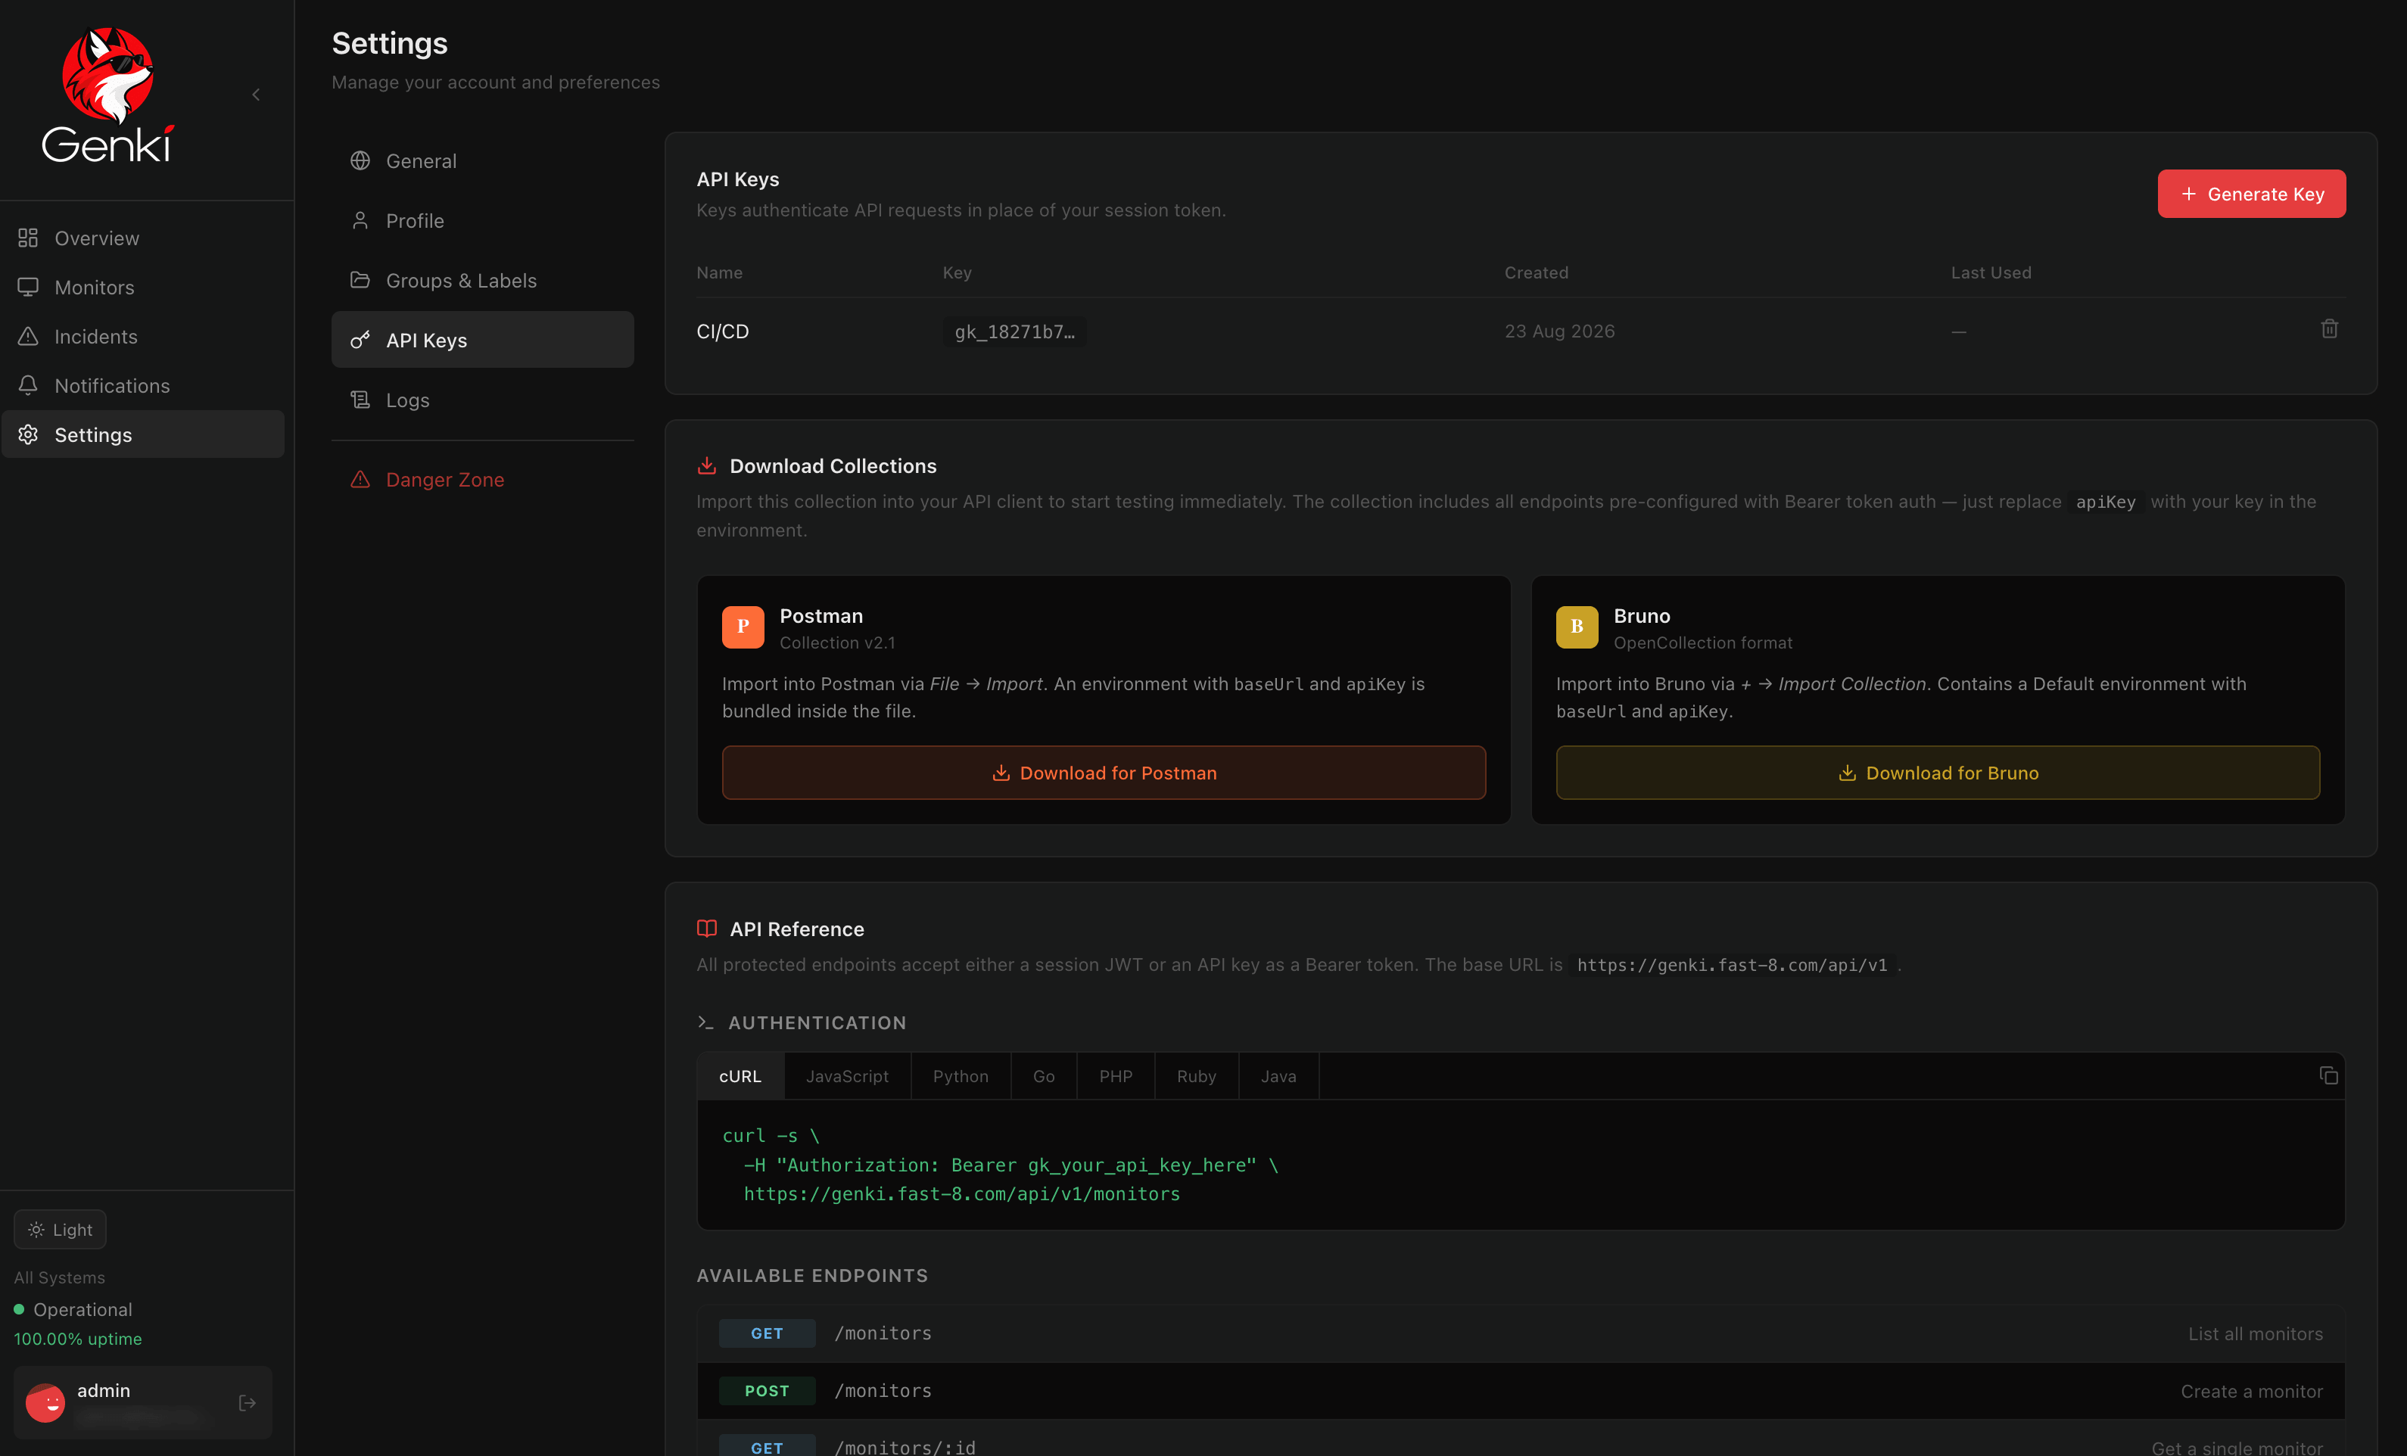This screenshot has width=2407, height=1456.
Task: Open the Notifications section
Action: pyautogui.click(x=142, y=386)
